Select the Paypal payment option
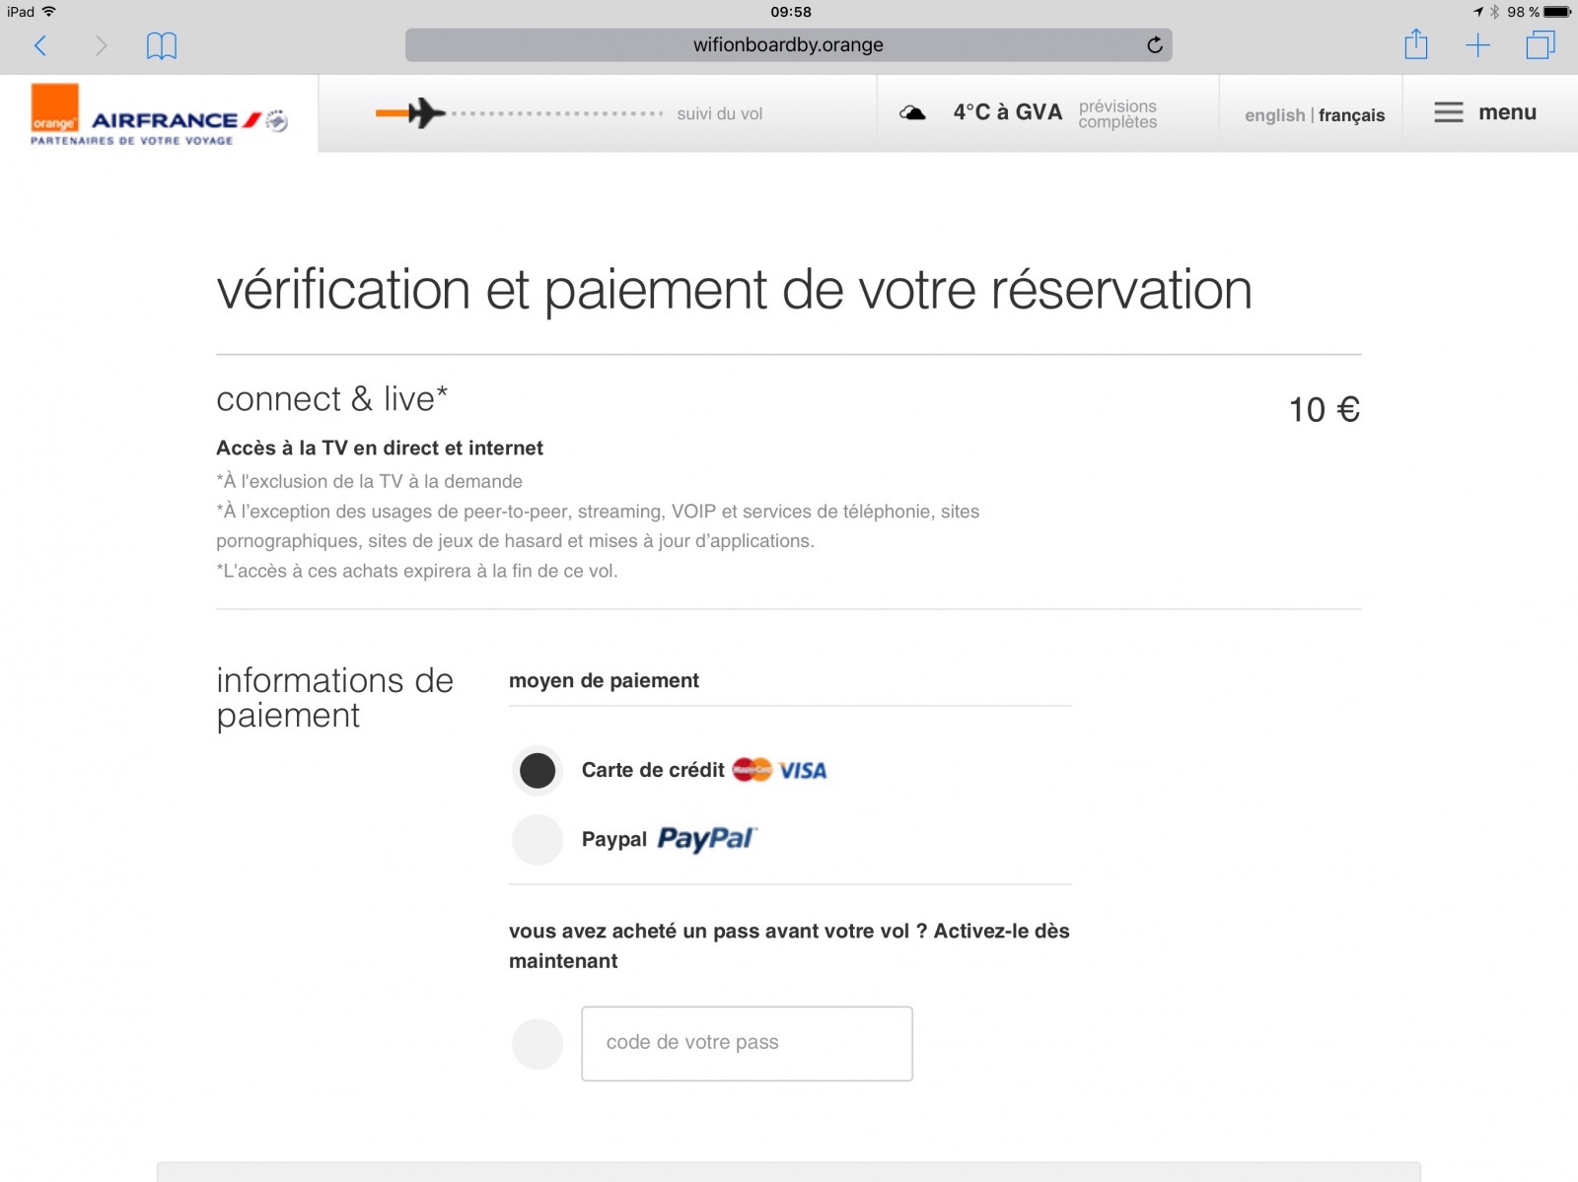The width and height of the screenshot is (1578, 1182). pyautogui.click(x=538, y=840)
